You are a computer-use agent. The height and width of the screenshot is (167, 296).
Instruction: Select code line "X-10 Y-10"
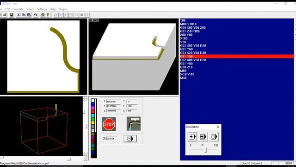(187, 74)
